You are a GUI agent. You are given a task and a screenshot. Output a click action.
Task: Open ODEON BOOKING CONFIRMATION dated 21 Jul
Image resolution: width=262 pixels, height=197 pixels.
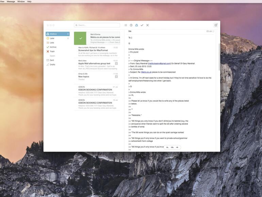point(97,91)
